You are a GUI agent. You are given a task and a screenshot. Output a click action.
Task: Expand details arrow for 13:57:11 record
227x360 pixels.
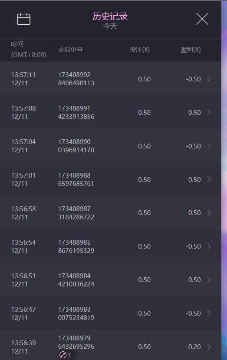[x=209, y=79]
